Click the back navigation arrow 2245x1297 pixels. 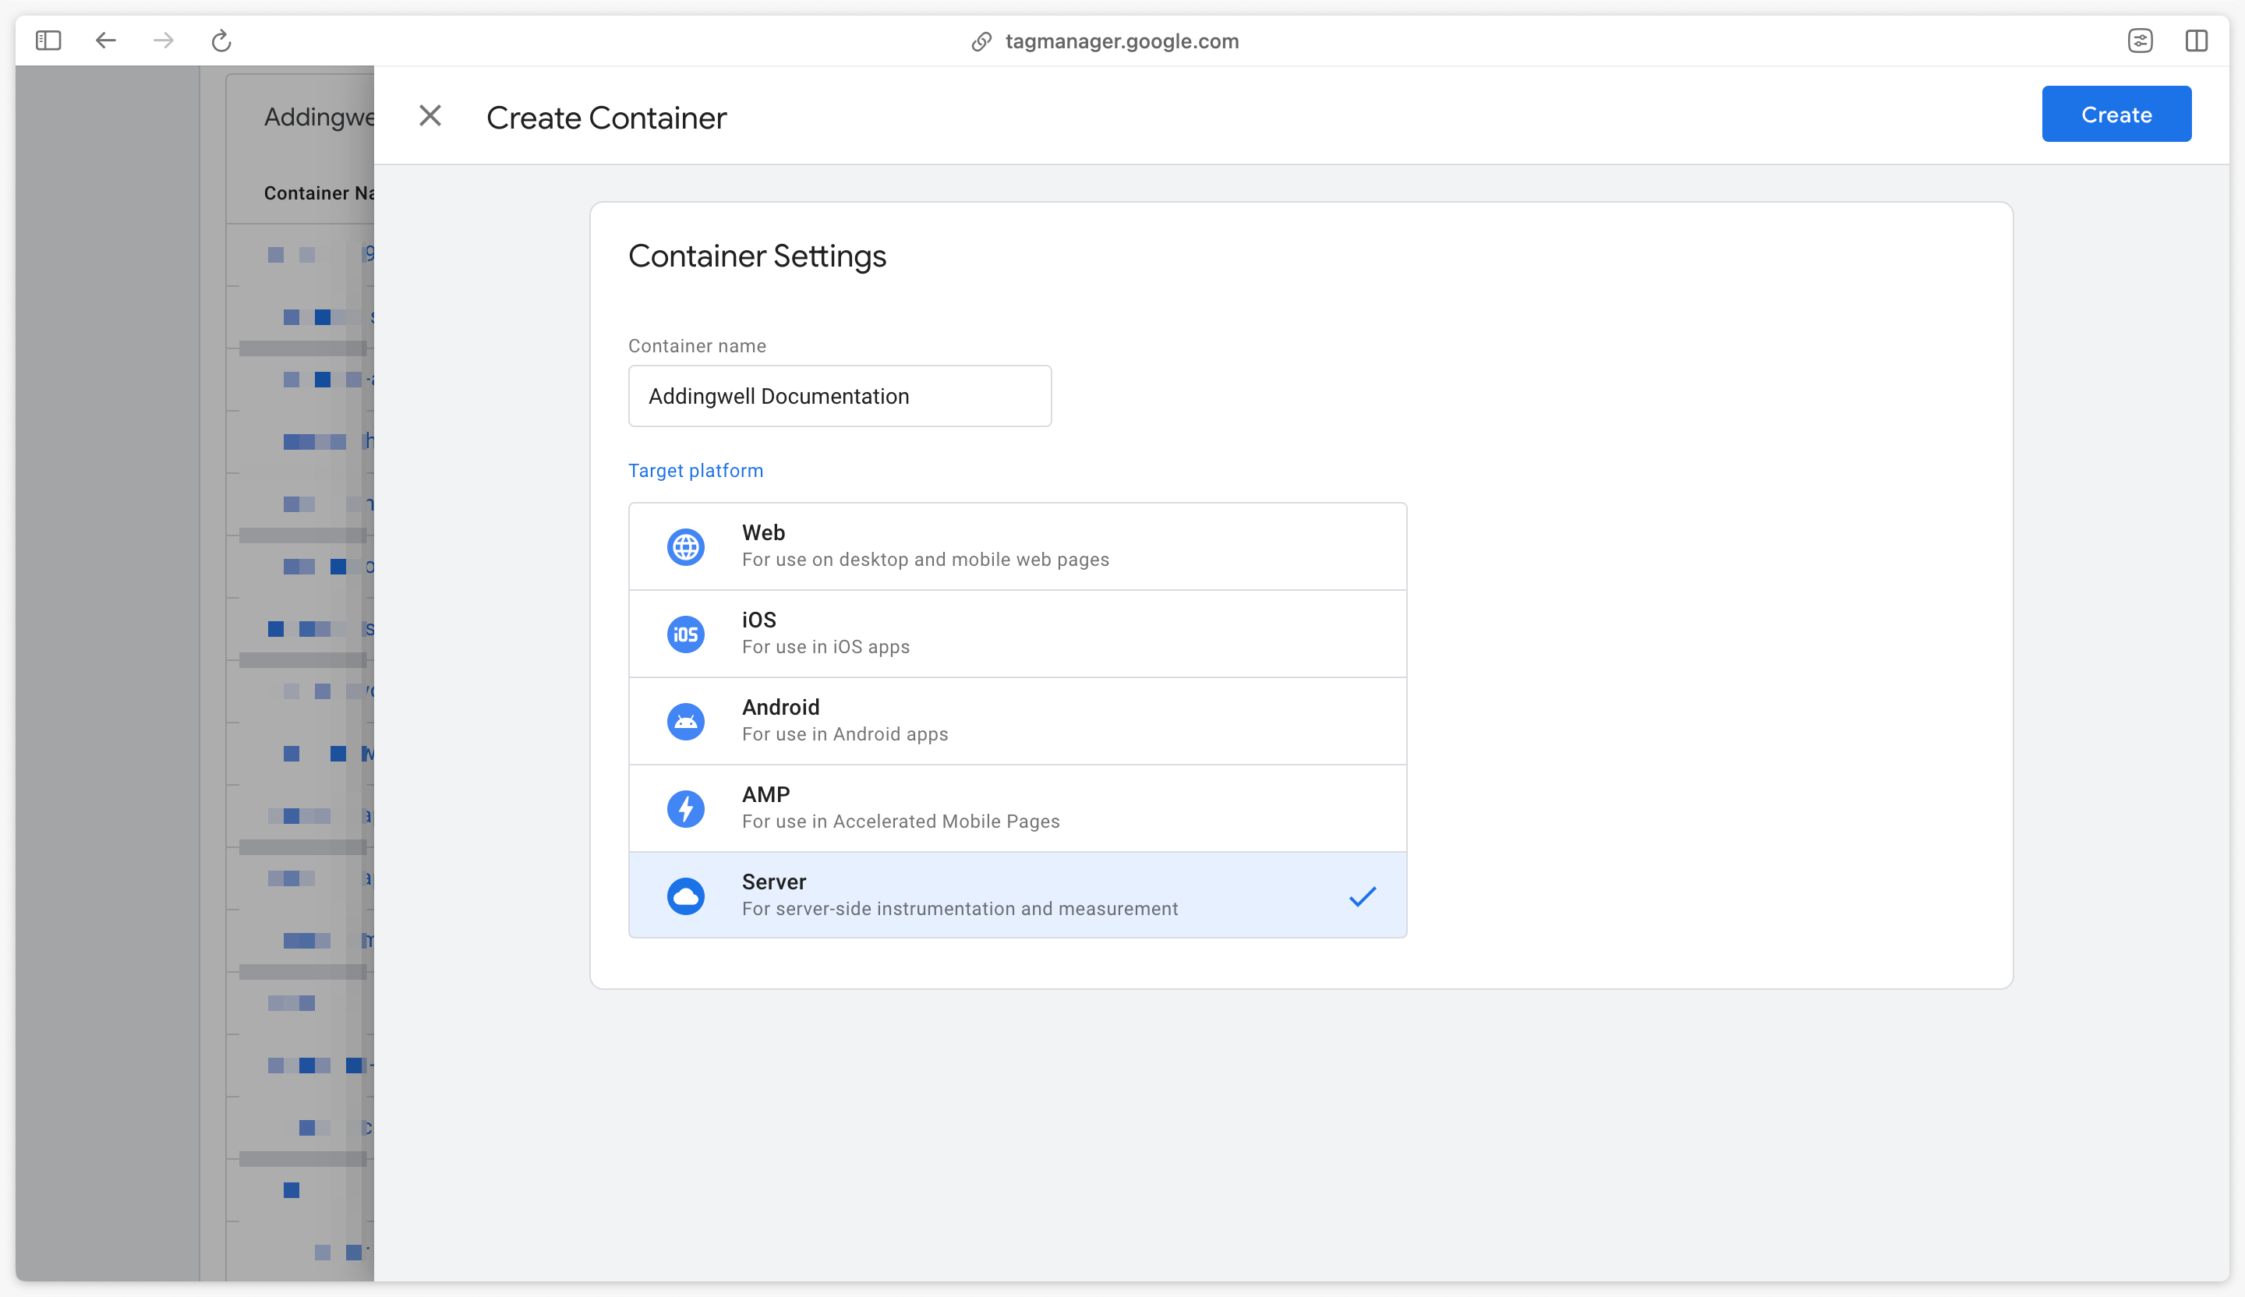click(x=104, y=41)
